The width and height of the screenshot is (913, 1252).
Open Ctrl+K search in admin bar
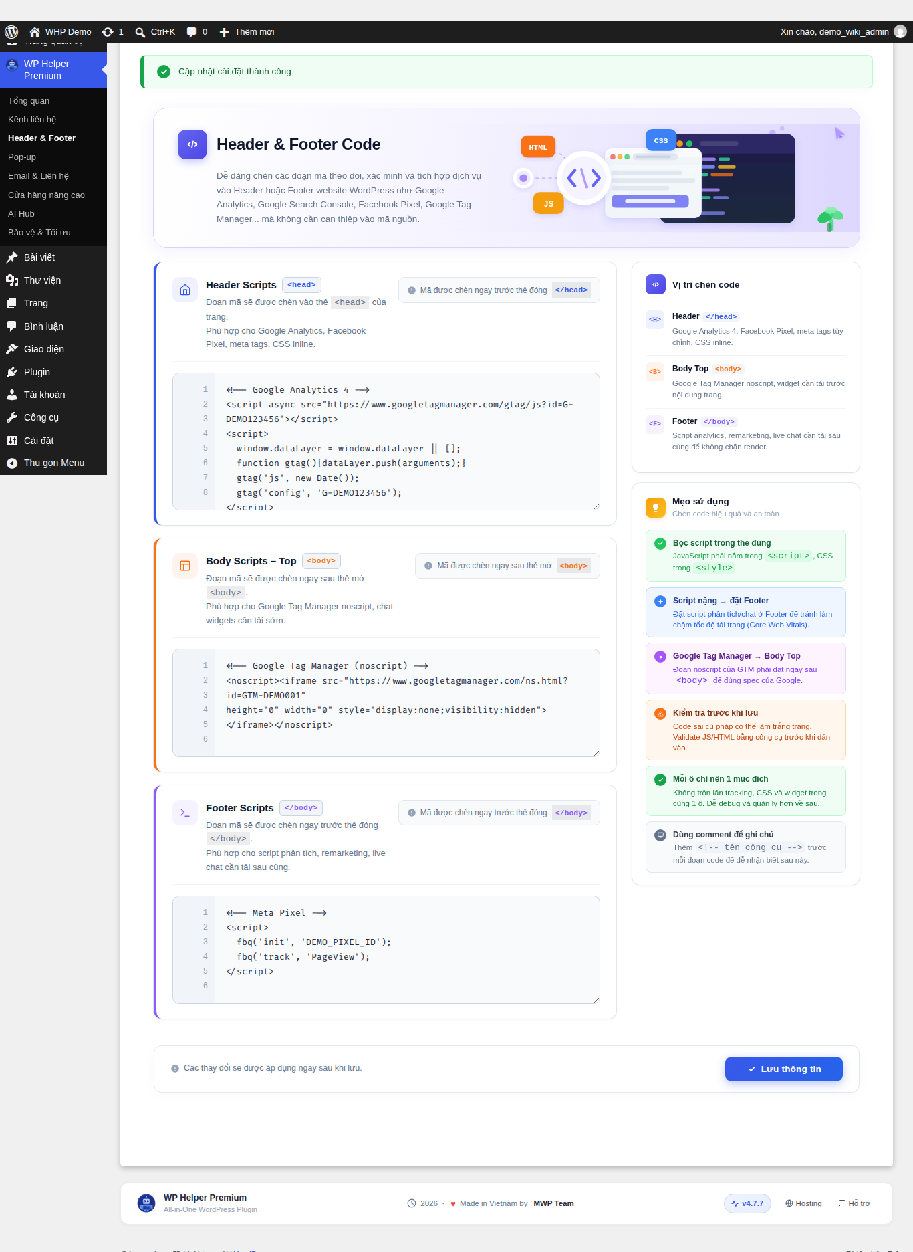155,32
